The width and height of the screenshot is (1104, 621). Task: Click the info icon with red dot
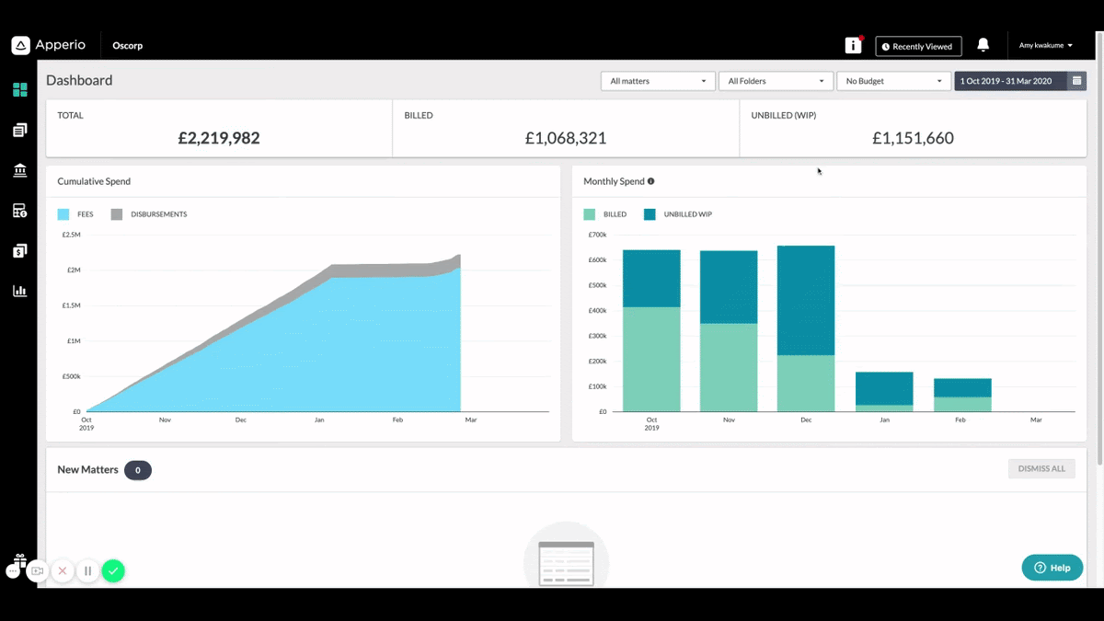[x=854, y=45]
